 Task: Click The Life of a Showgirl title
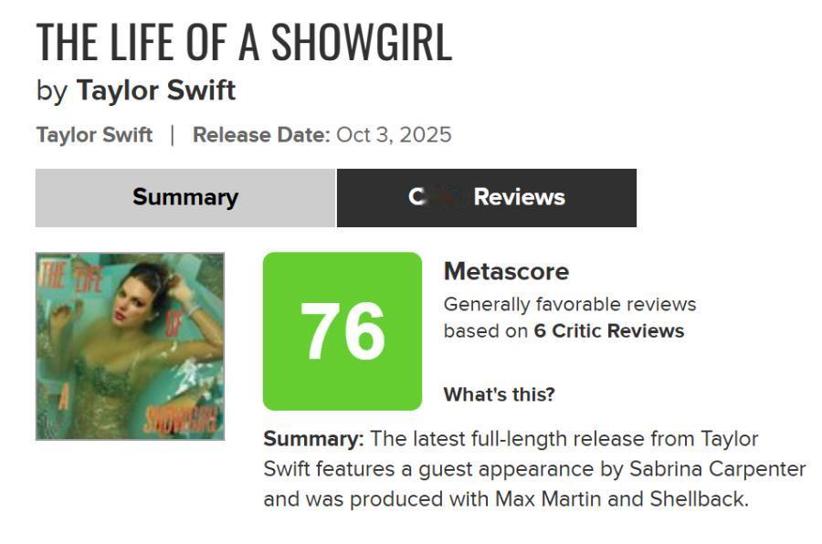tap(244, 42)
